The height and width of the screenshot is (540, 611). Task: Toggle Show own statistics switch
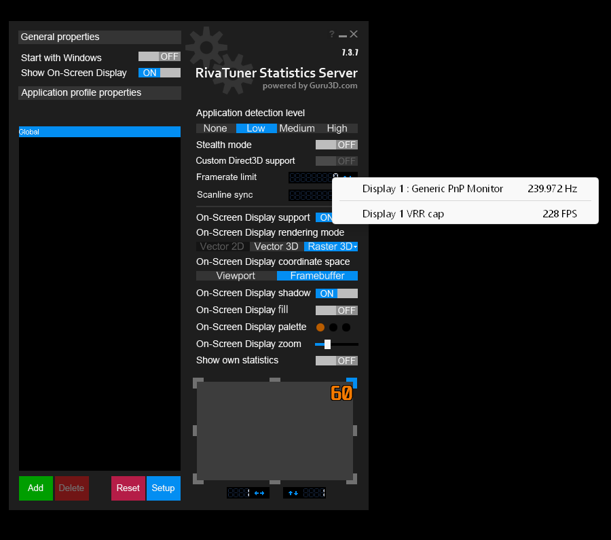pyautogui.click(x=337, y=361)
